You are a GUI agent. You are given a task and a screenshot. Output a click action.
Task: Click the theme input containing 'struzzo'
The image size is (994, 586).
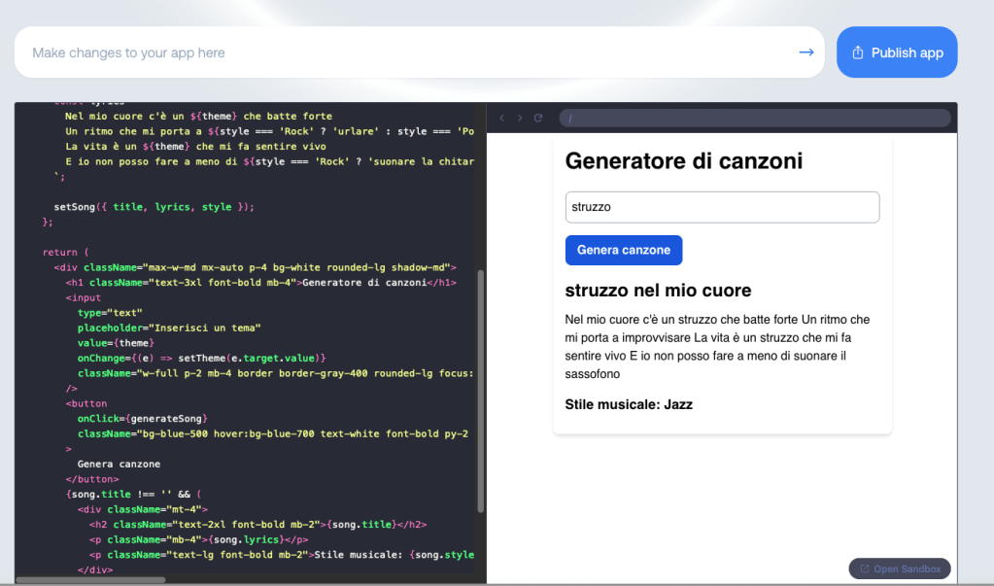(722, 207)
